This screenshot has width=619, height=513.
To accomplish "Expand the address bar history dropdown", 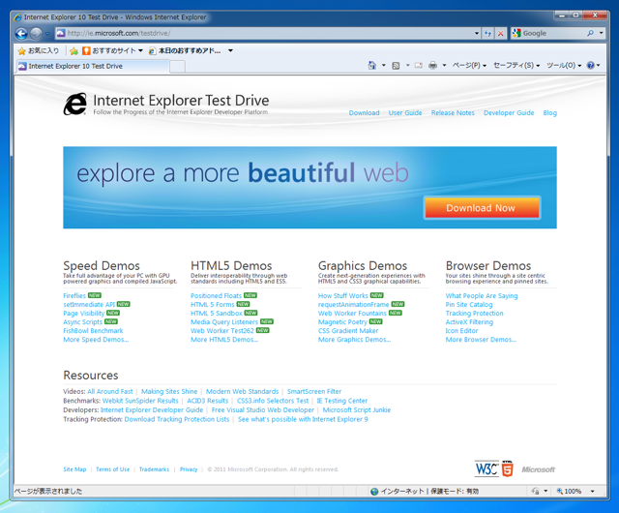I will (x=477, y=34).
